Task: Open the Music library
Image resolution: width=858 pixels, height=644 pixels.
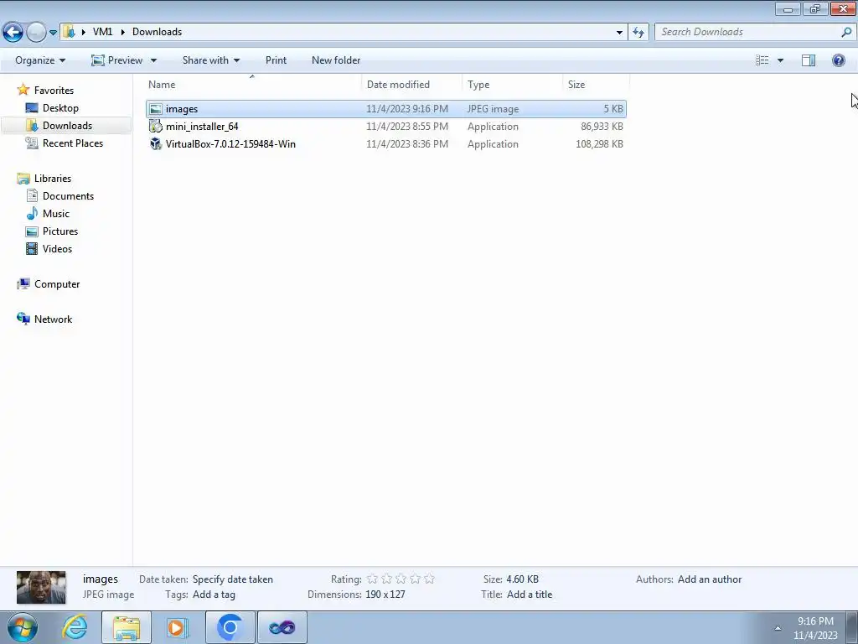Action: click(56, 214)
